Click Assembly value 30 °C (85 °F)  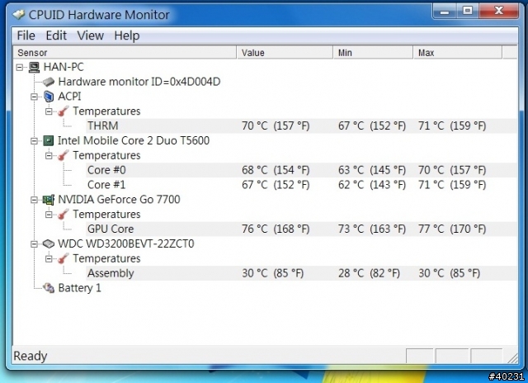pos(272,273)
